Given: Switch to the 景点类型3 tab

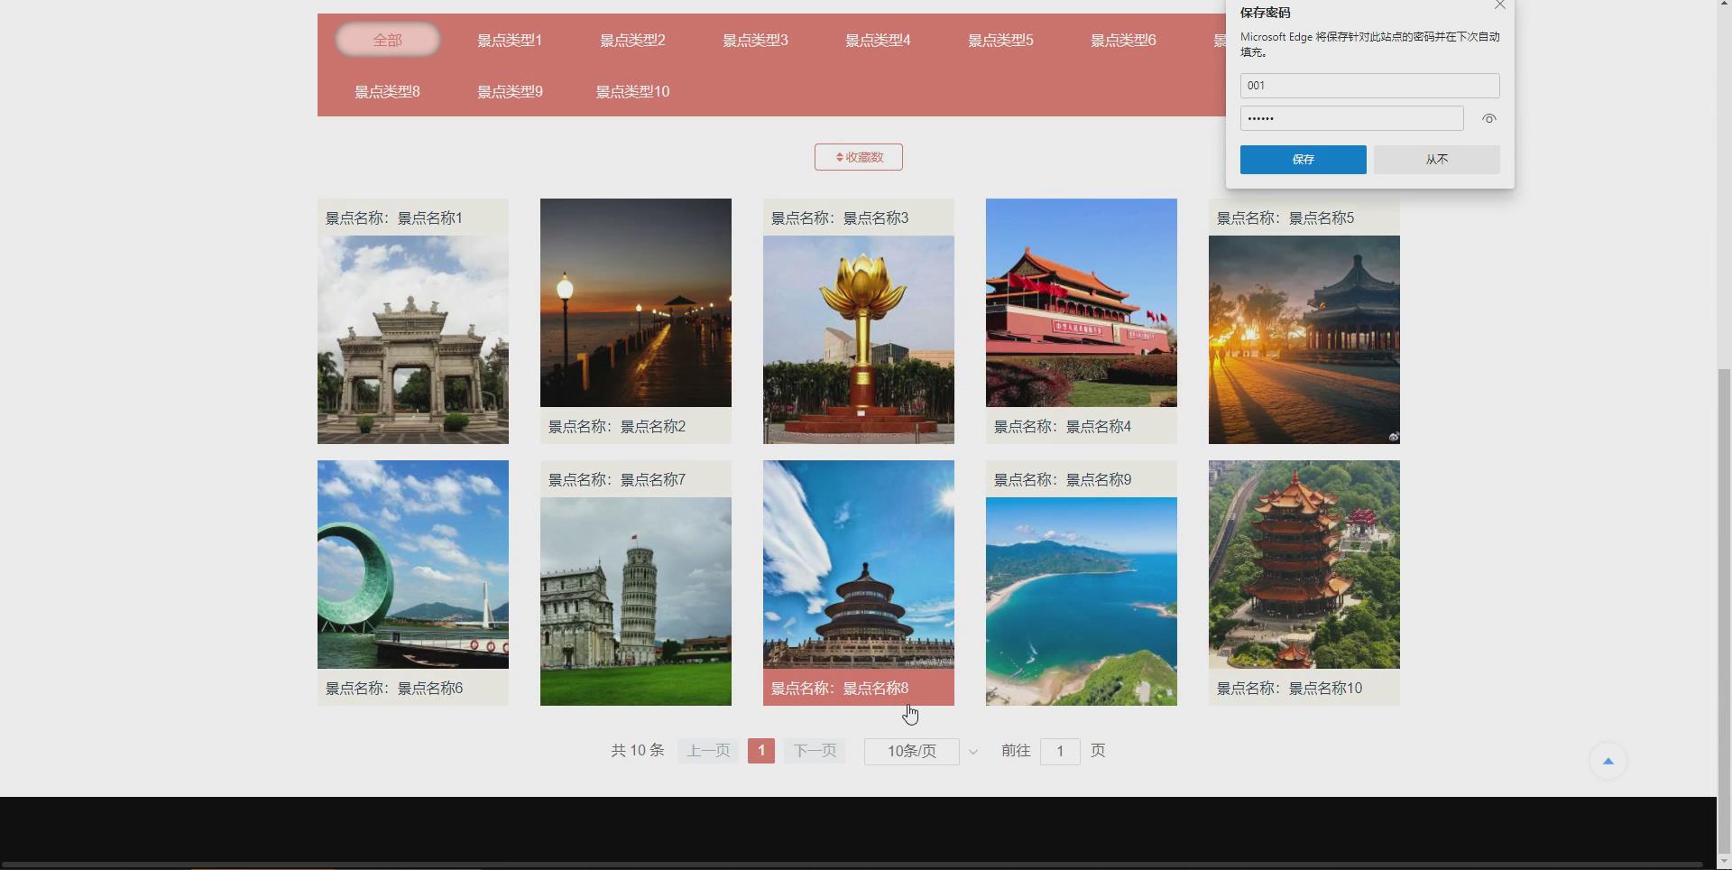Looking at the screenshot, I should tap(754, 40).
